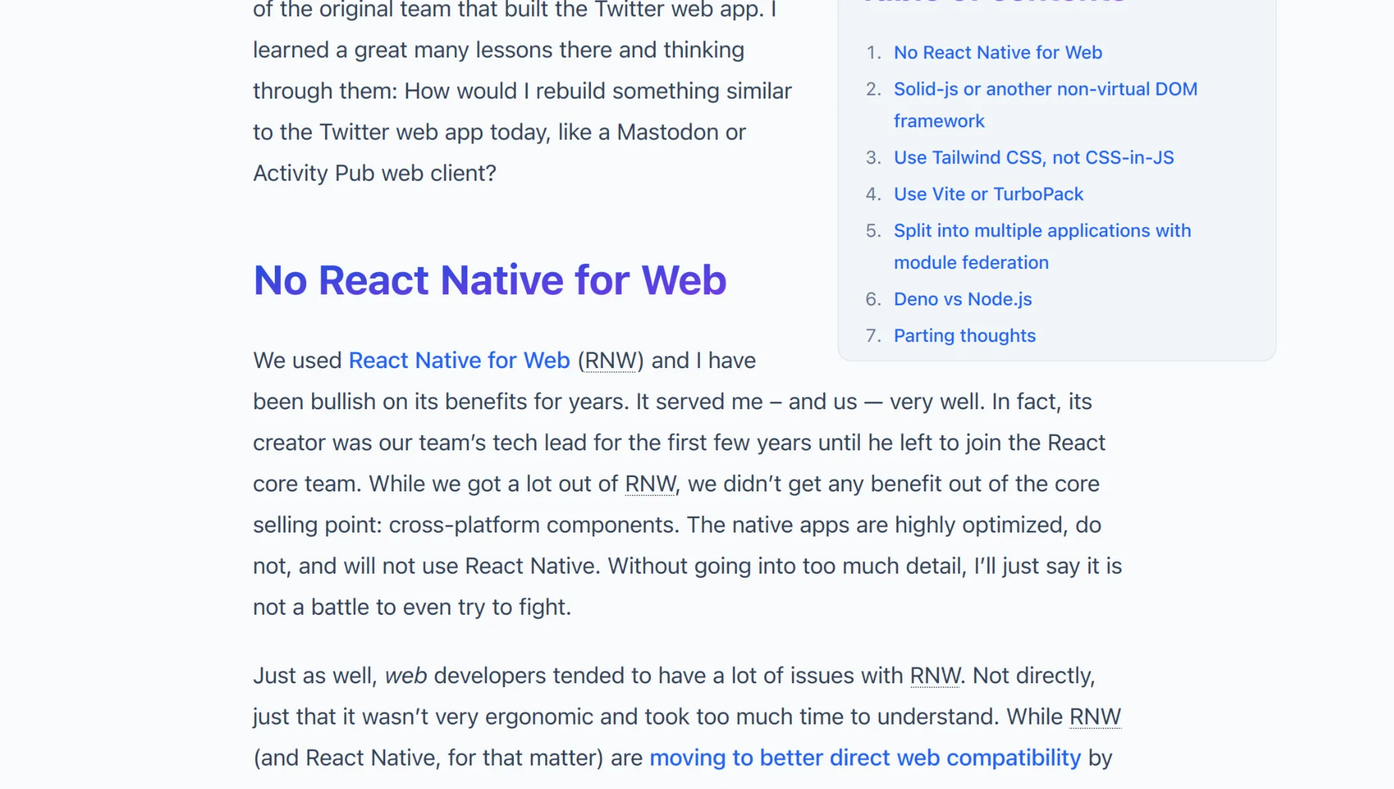Viewport: 1394px width, 789px height.
Task: Click the RNW abbreviation after React Native for Web
Action: tap(610, 360)
